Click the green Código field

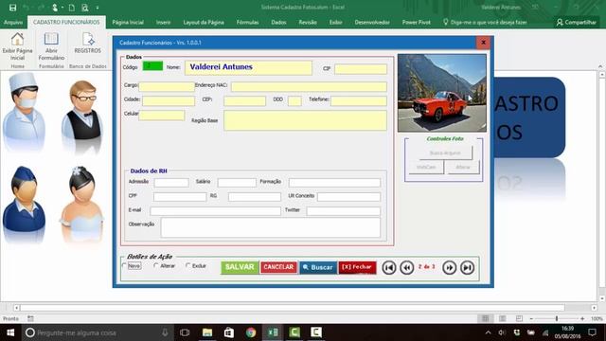point(152,66)
